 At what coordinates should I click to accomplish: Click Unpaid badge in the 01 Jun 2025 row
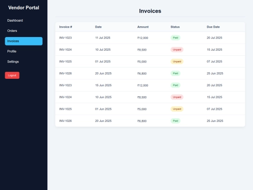[x=177, y=109]
